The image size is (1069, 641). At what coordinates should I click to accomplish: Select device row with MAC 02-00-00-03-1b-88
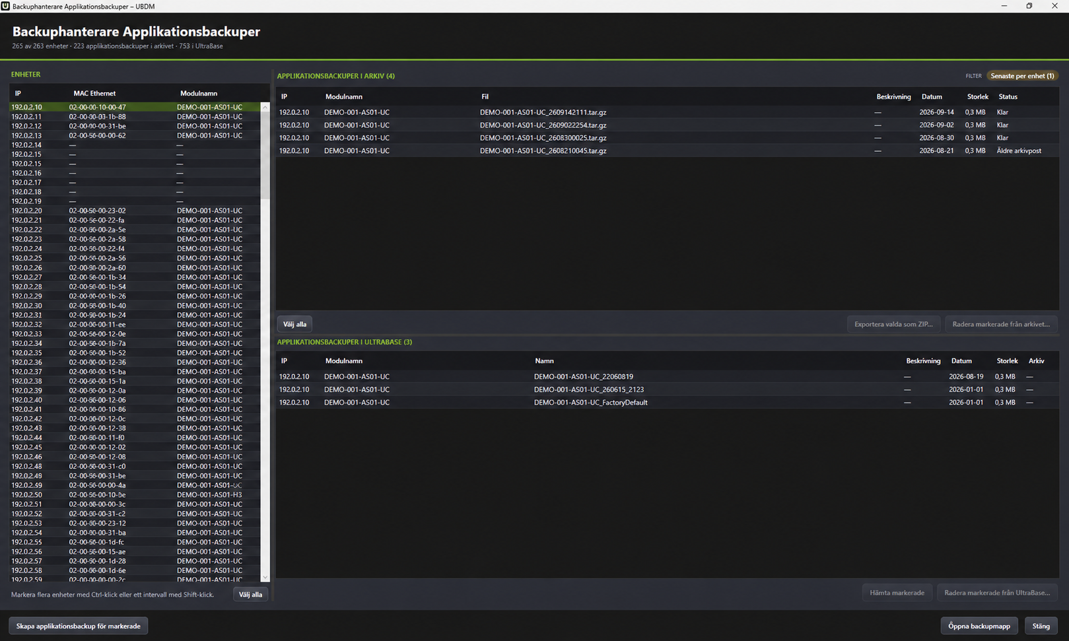135,116
